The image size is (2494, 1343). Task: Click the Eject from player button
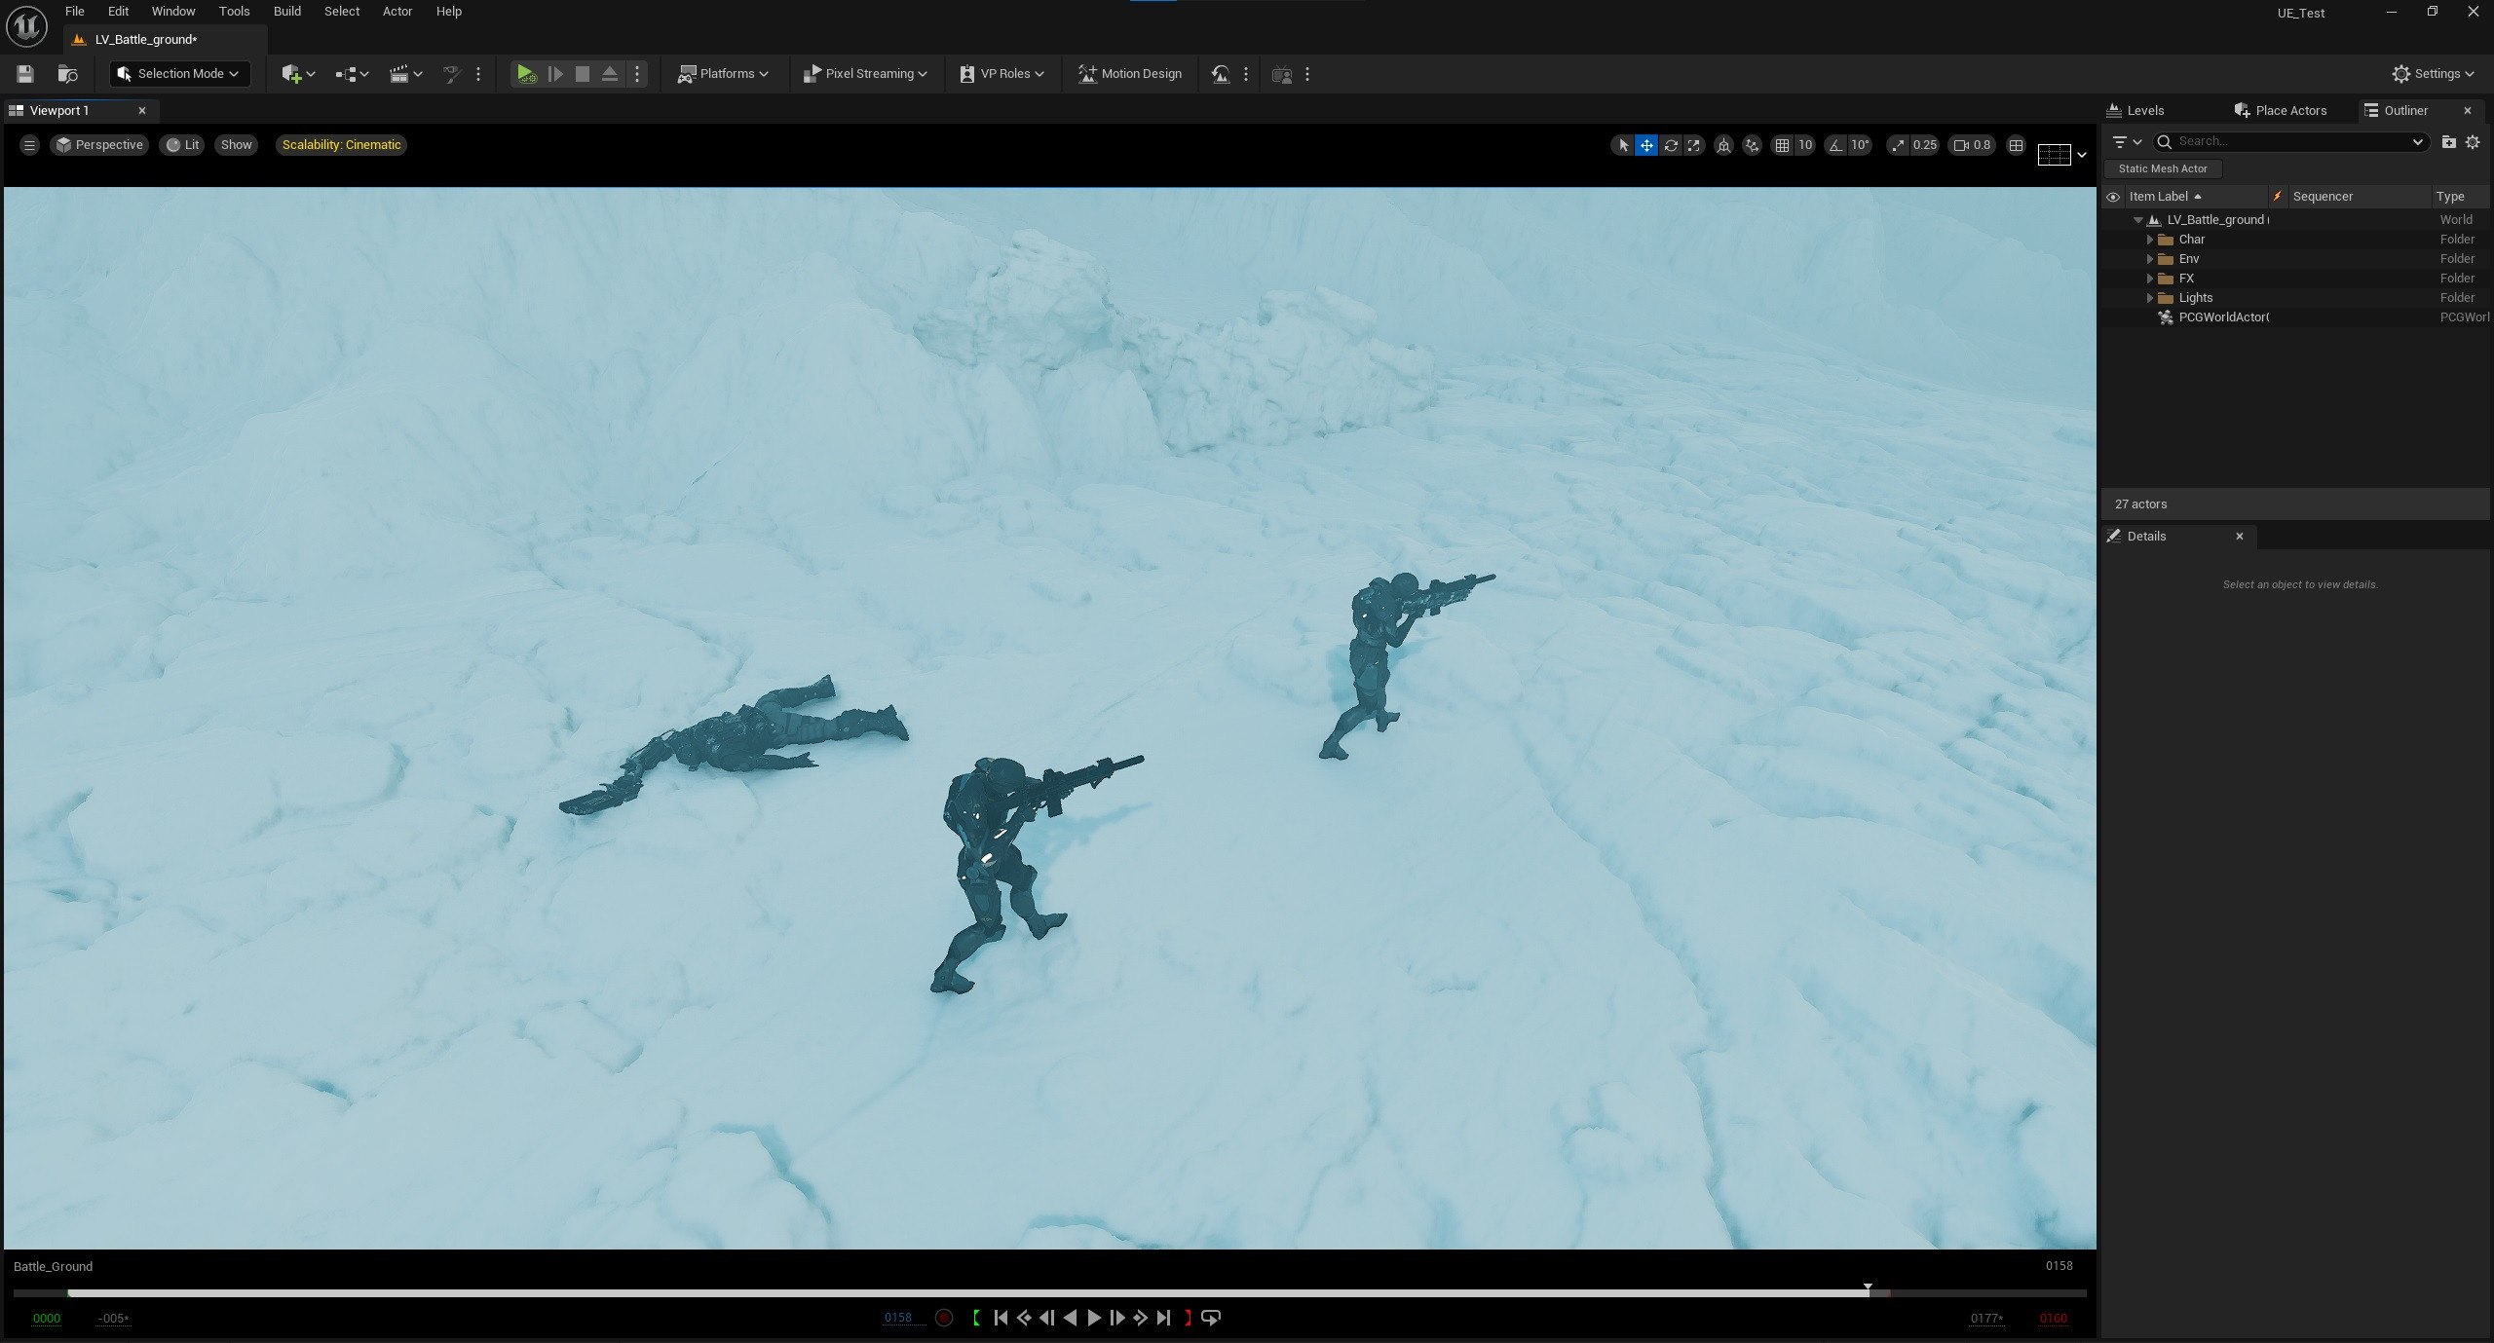tap(610, 74)
